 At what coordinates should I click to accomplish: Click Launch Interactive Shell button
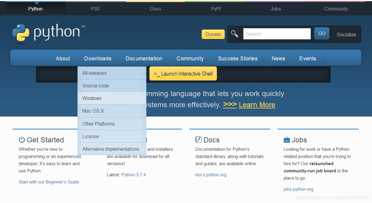pos(183,74)
